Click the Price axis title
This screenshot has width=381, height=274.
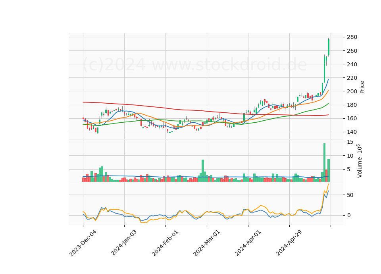pyautogui.click(x=362, y=87)
